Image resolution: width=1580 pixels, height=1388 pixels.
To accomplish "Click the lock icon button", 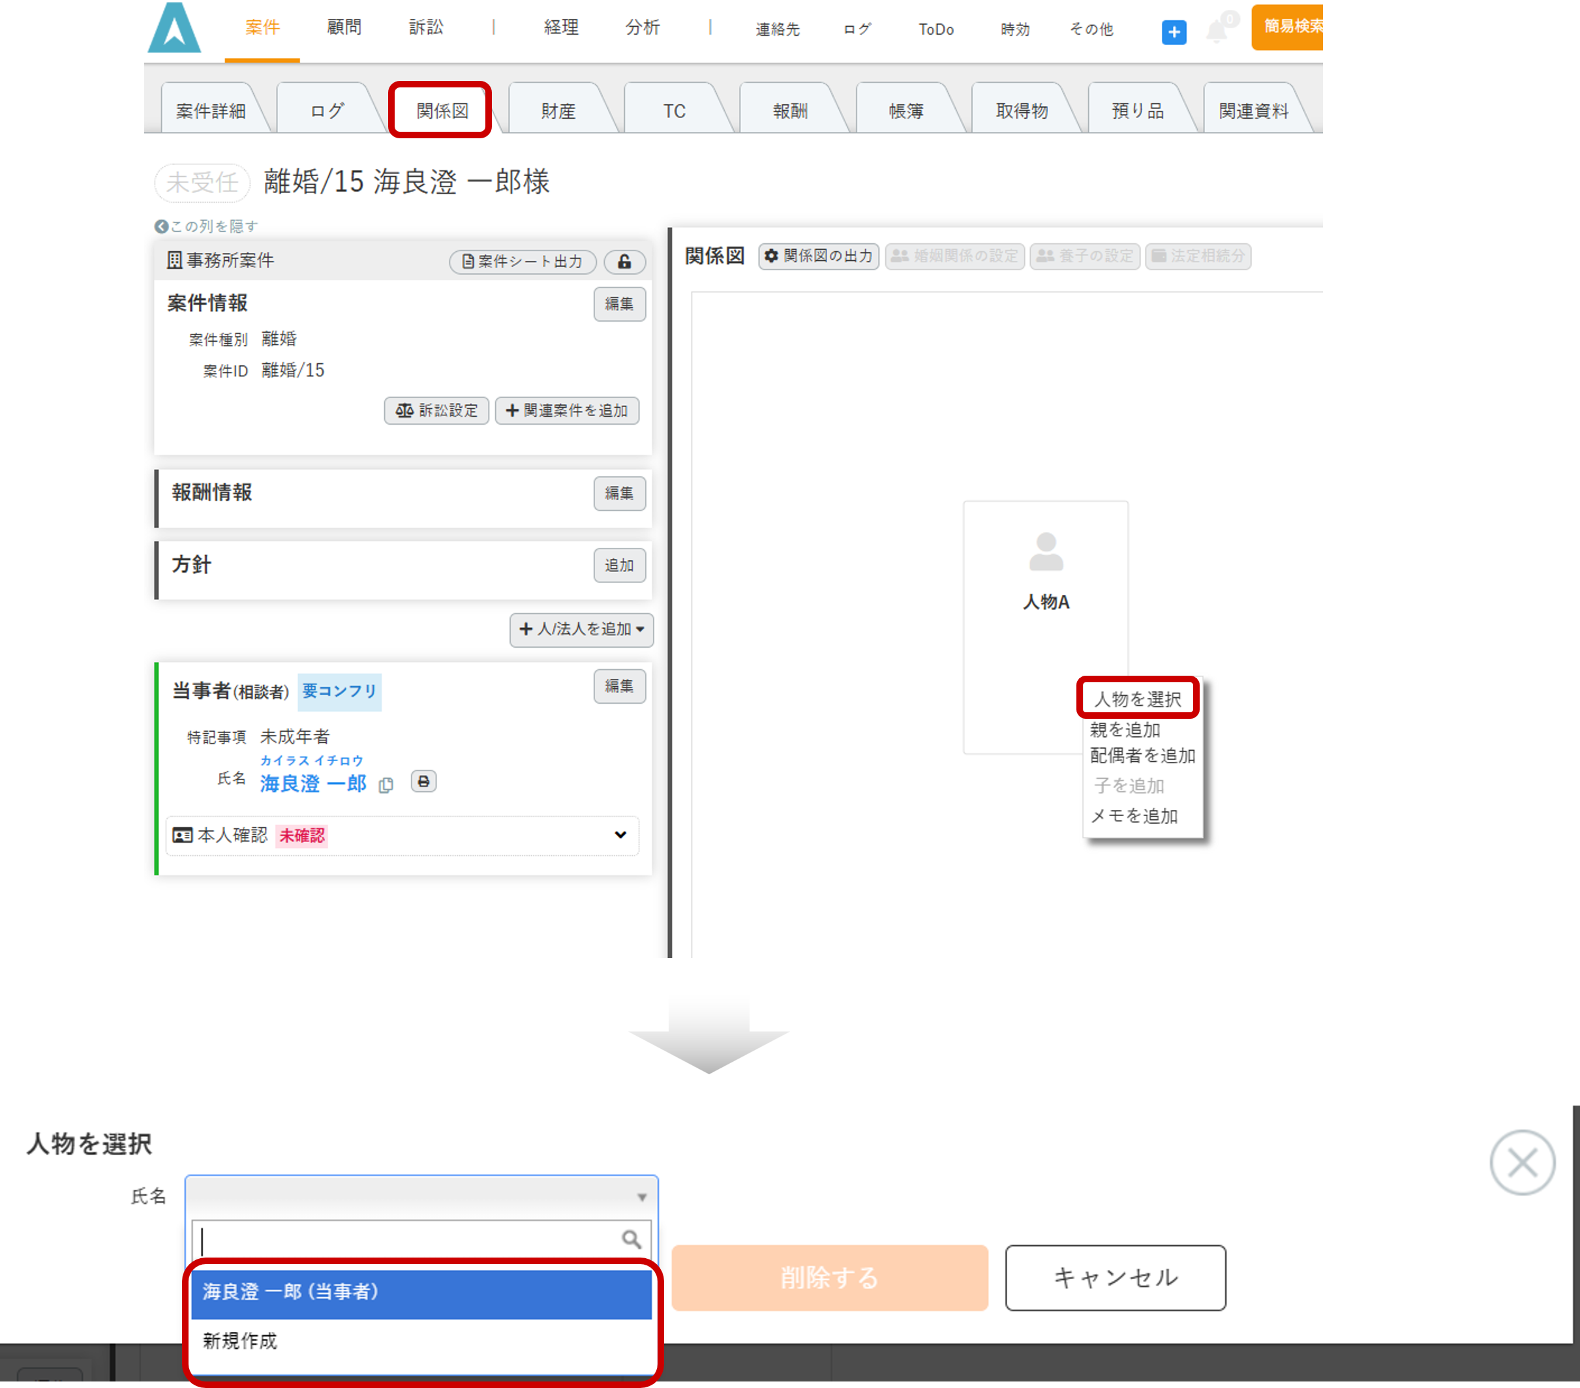I will (x=624, y=262).
